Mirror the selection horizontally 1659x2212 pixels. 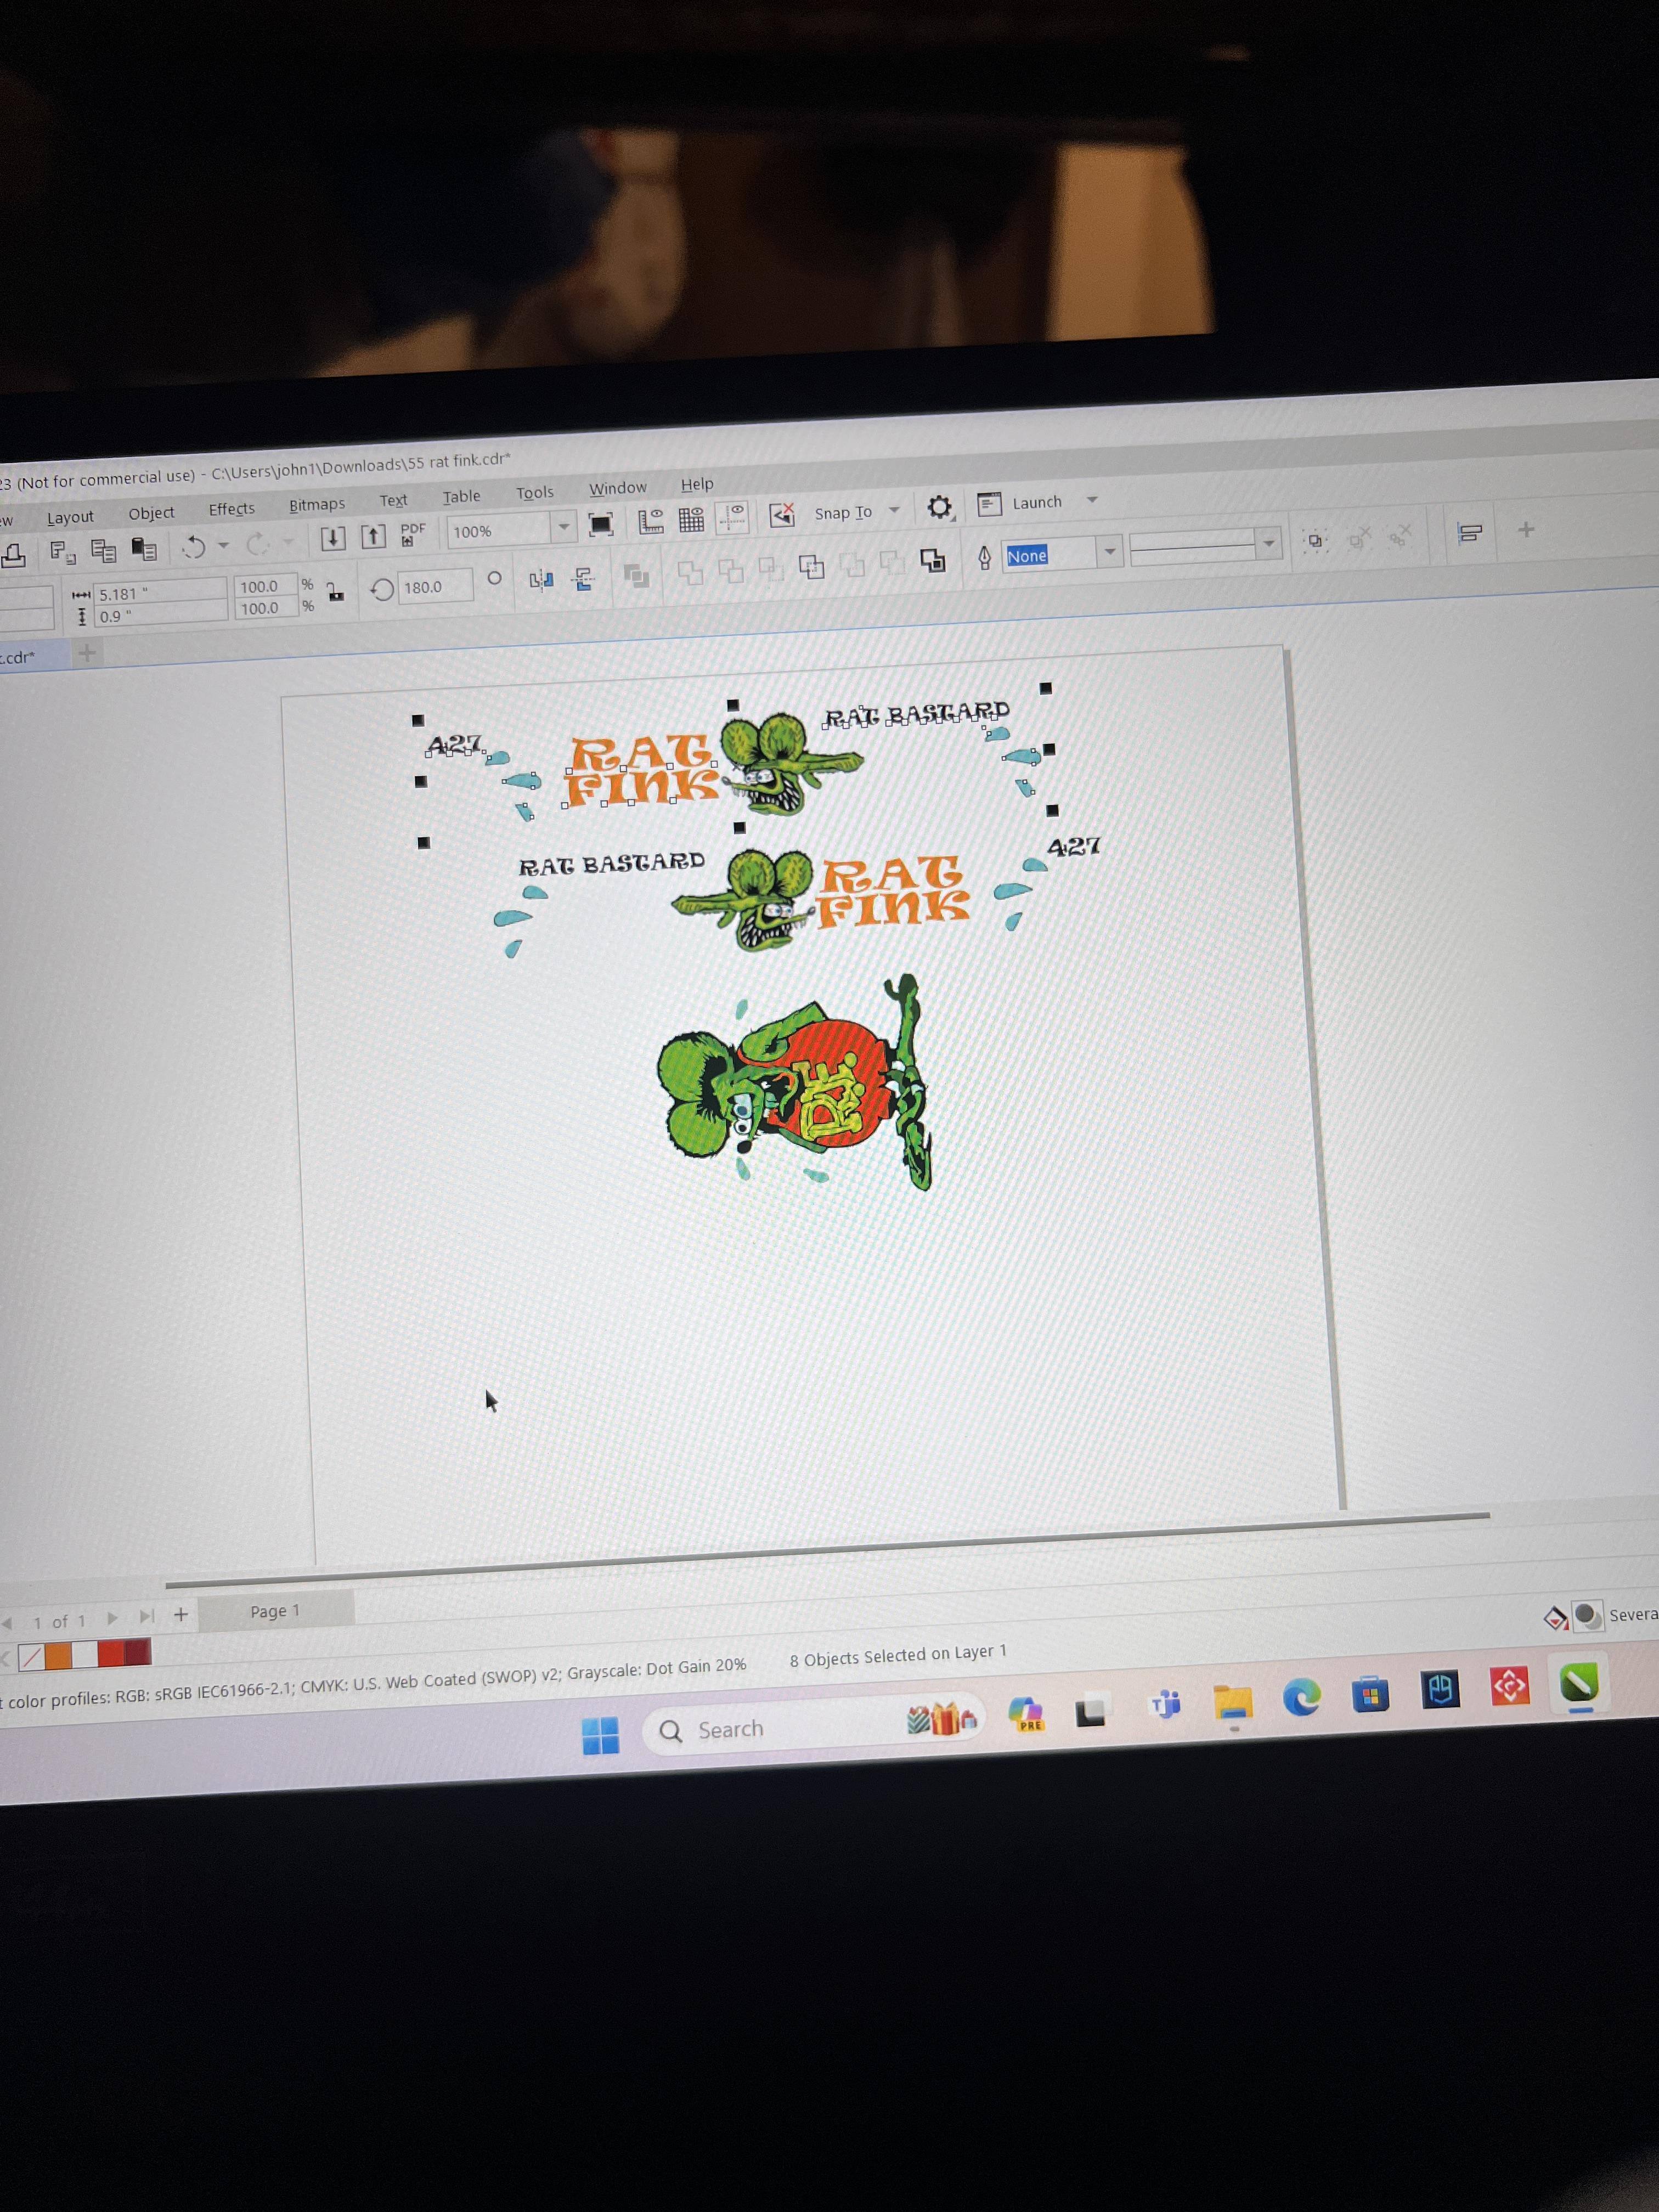pos(541,580)
